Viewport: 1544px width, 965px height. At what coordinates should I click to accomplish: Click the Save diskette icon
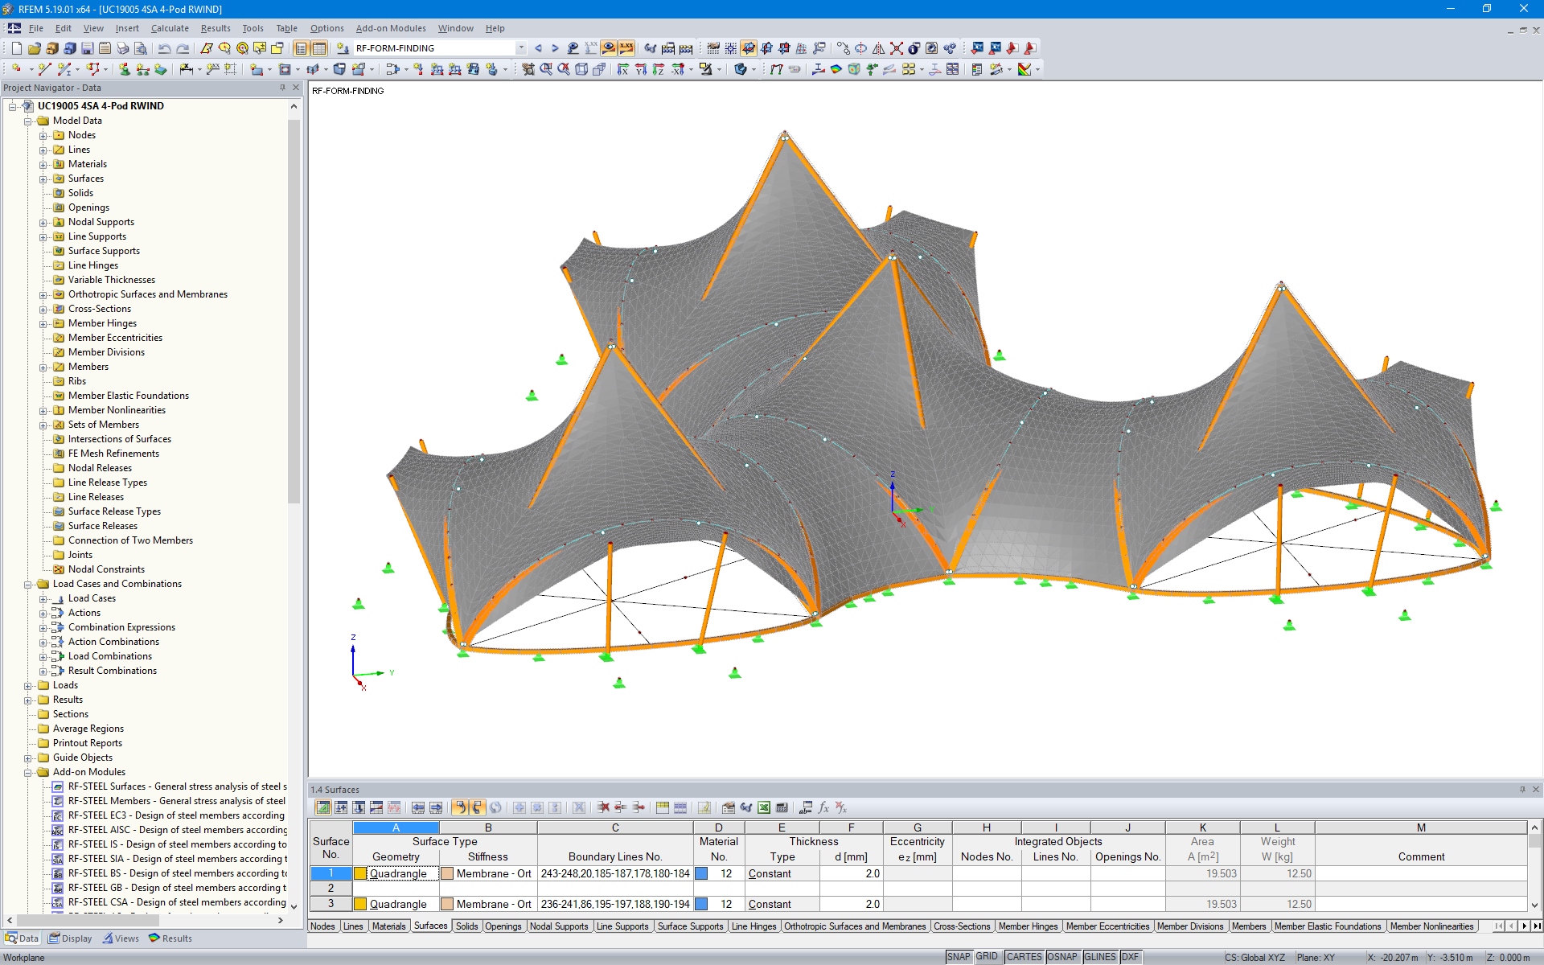(87, 48)
